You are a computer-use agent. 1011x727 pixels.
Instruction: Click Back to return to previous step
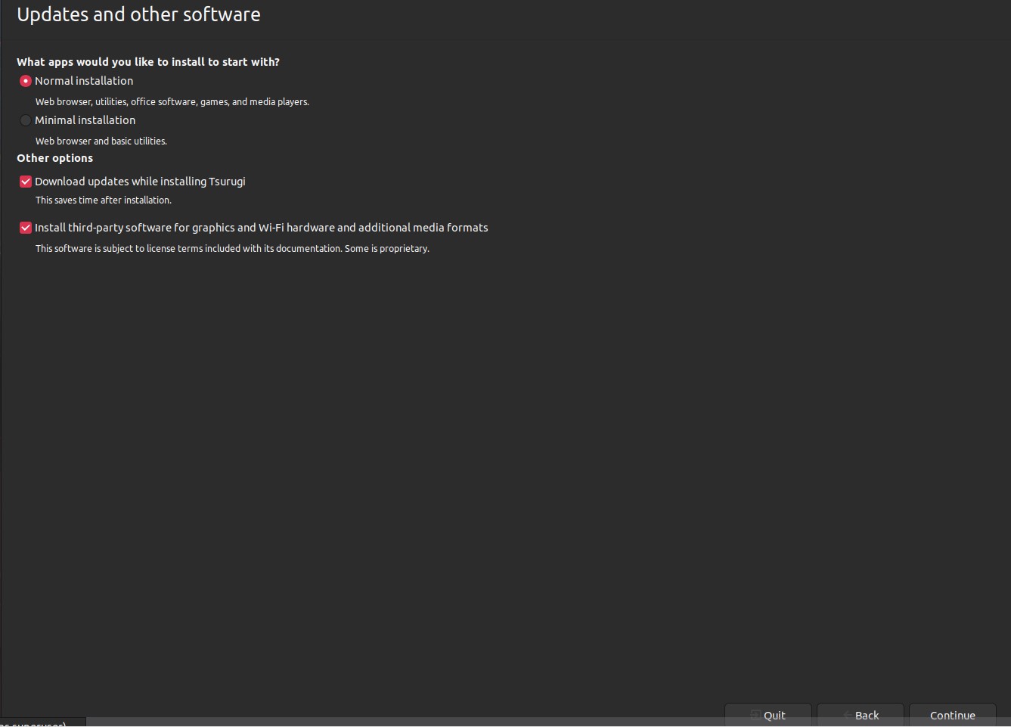point(861,715)
